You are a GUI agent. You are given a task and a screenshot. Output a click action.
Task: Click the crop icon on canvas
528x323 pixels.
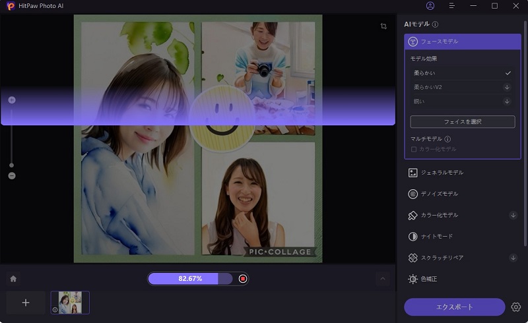[x=383, y=26]
